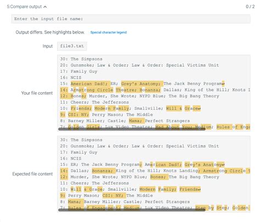This screenshot has width=260, height=222.
Task: Click '17: Family Guy' line in Expected file content
Action: pyautogui.click(x=78, y=152)
